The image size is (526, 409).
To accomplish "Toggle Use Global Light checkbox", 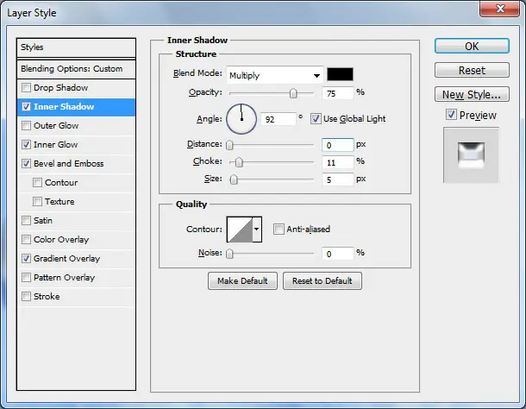I will (315, 119).
